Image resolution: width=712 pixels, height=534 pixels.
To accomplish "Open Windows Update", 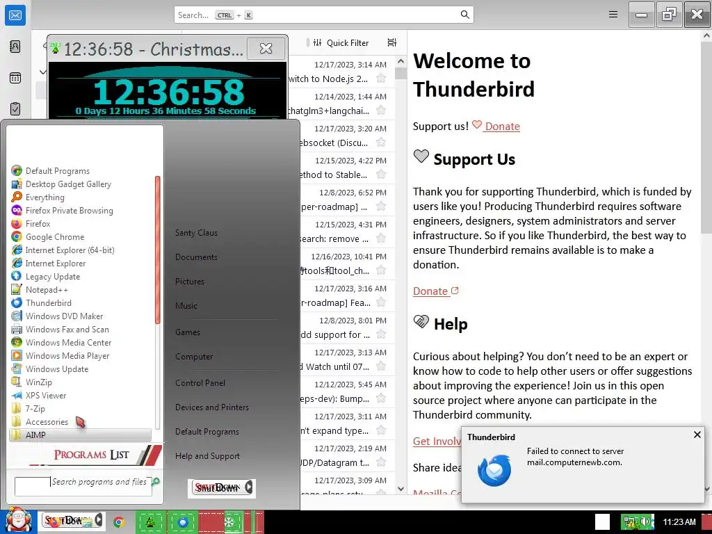I will (x=57, y=369).
